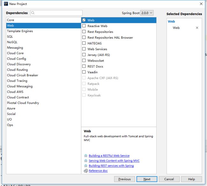Viewport: 207px width, 186px height.
Task: Check Rest Repositories HAL Browser
Action: [x=84, y=37]
